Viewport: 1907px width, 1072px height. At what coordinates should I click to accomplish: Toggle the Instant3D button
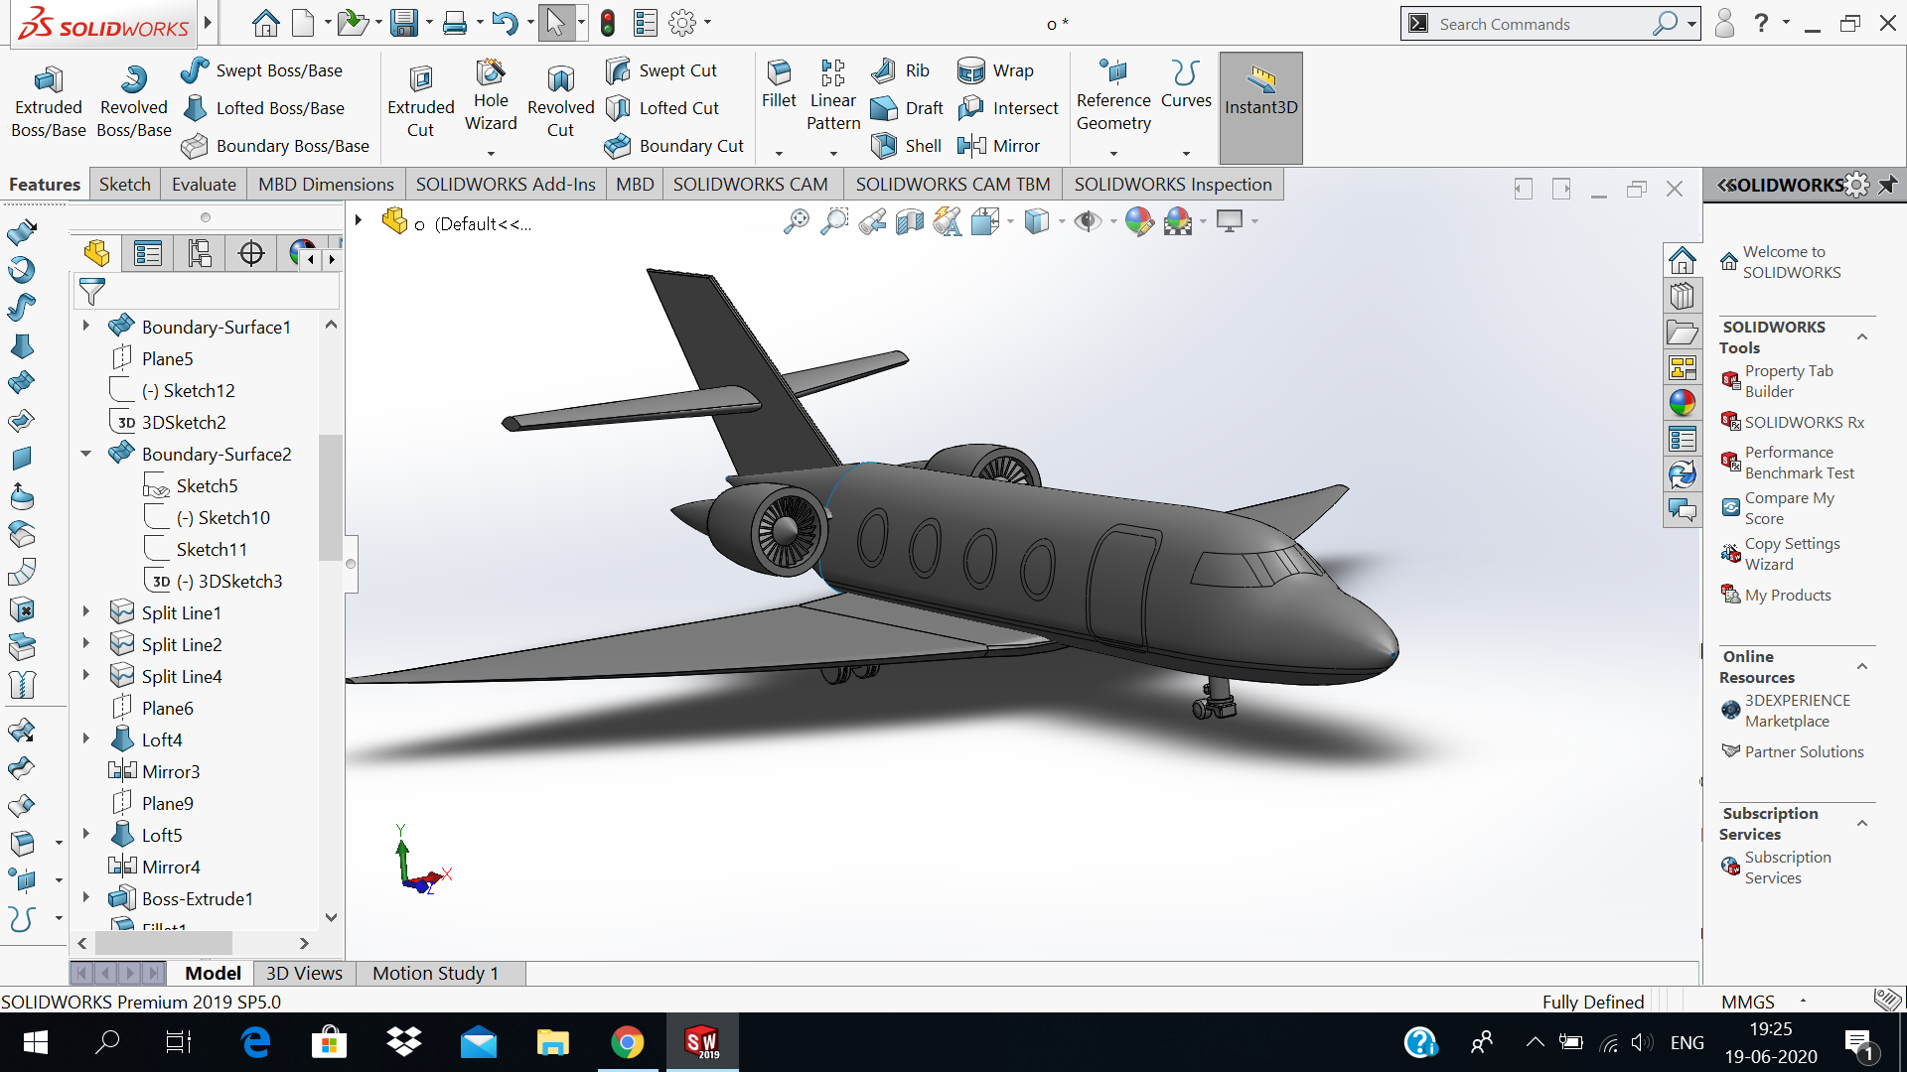coord(1260,107)
